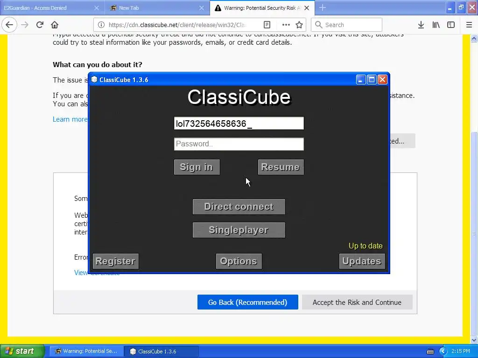
Task: Click Register button in ClassiCube launcher
Action: click(x=116, y=261)
